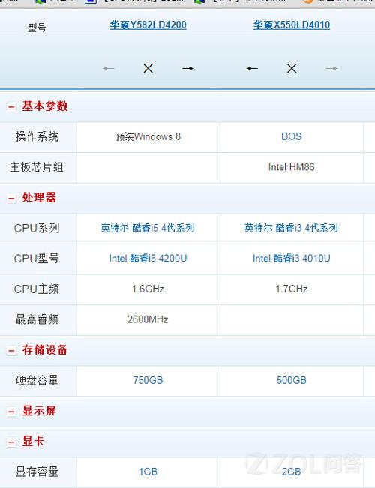
Task: Click the 硬盘容量 row label
Action: [x=37, y=380]
